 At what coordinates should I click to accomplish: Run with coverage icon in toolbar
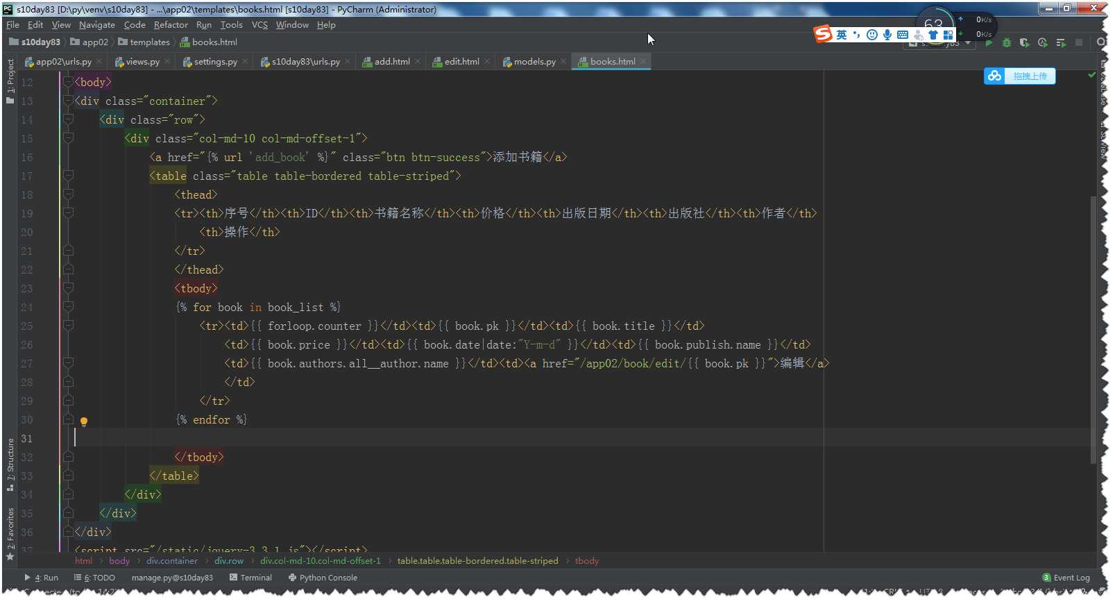tap(1024, 43)
